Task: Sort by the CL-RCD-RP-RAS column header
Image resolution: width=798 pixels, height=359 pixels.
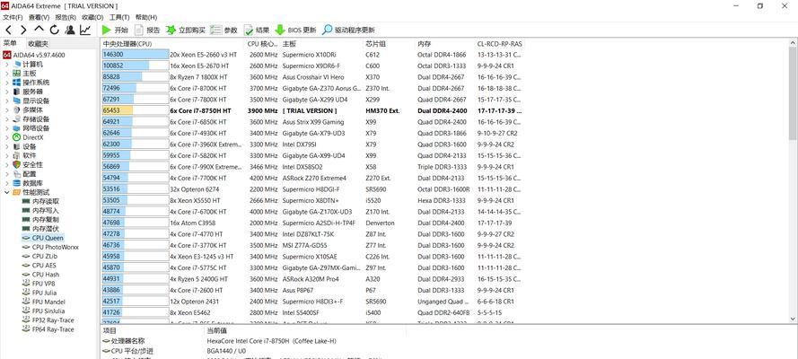Action: point(500,44)
